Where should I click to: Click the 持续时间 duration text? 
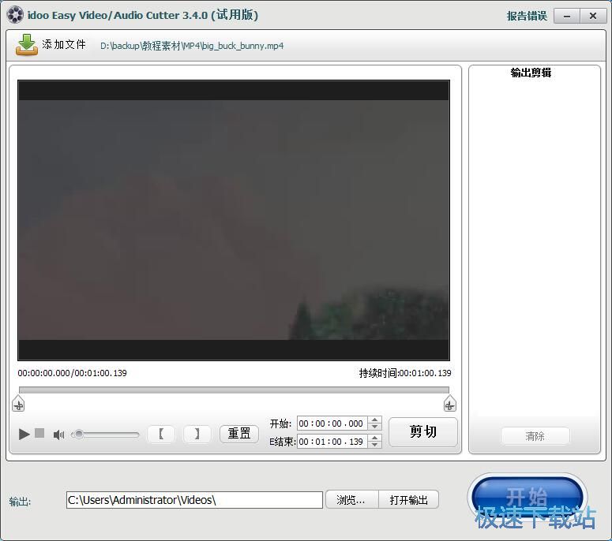coord(405,373)
